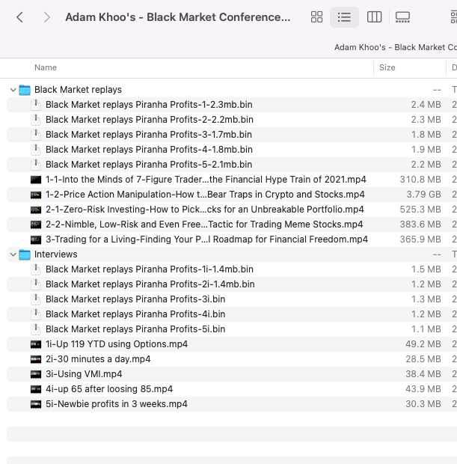Click thumbnail of 1-1-Into the Minds video
This screenshot has width=457, height=464.
point(36,180)
